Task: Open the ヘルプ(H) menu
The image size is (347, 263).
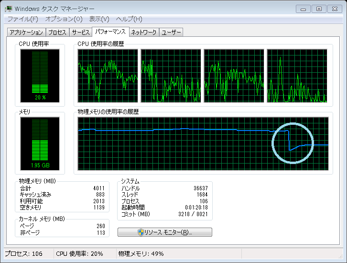Action: click(x=129, y=19)
